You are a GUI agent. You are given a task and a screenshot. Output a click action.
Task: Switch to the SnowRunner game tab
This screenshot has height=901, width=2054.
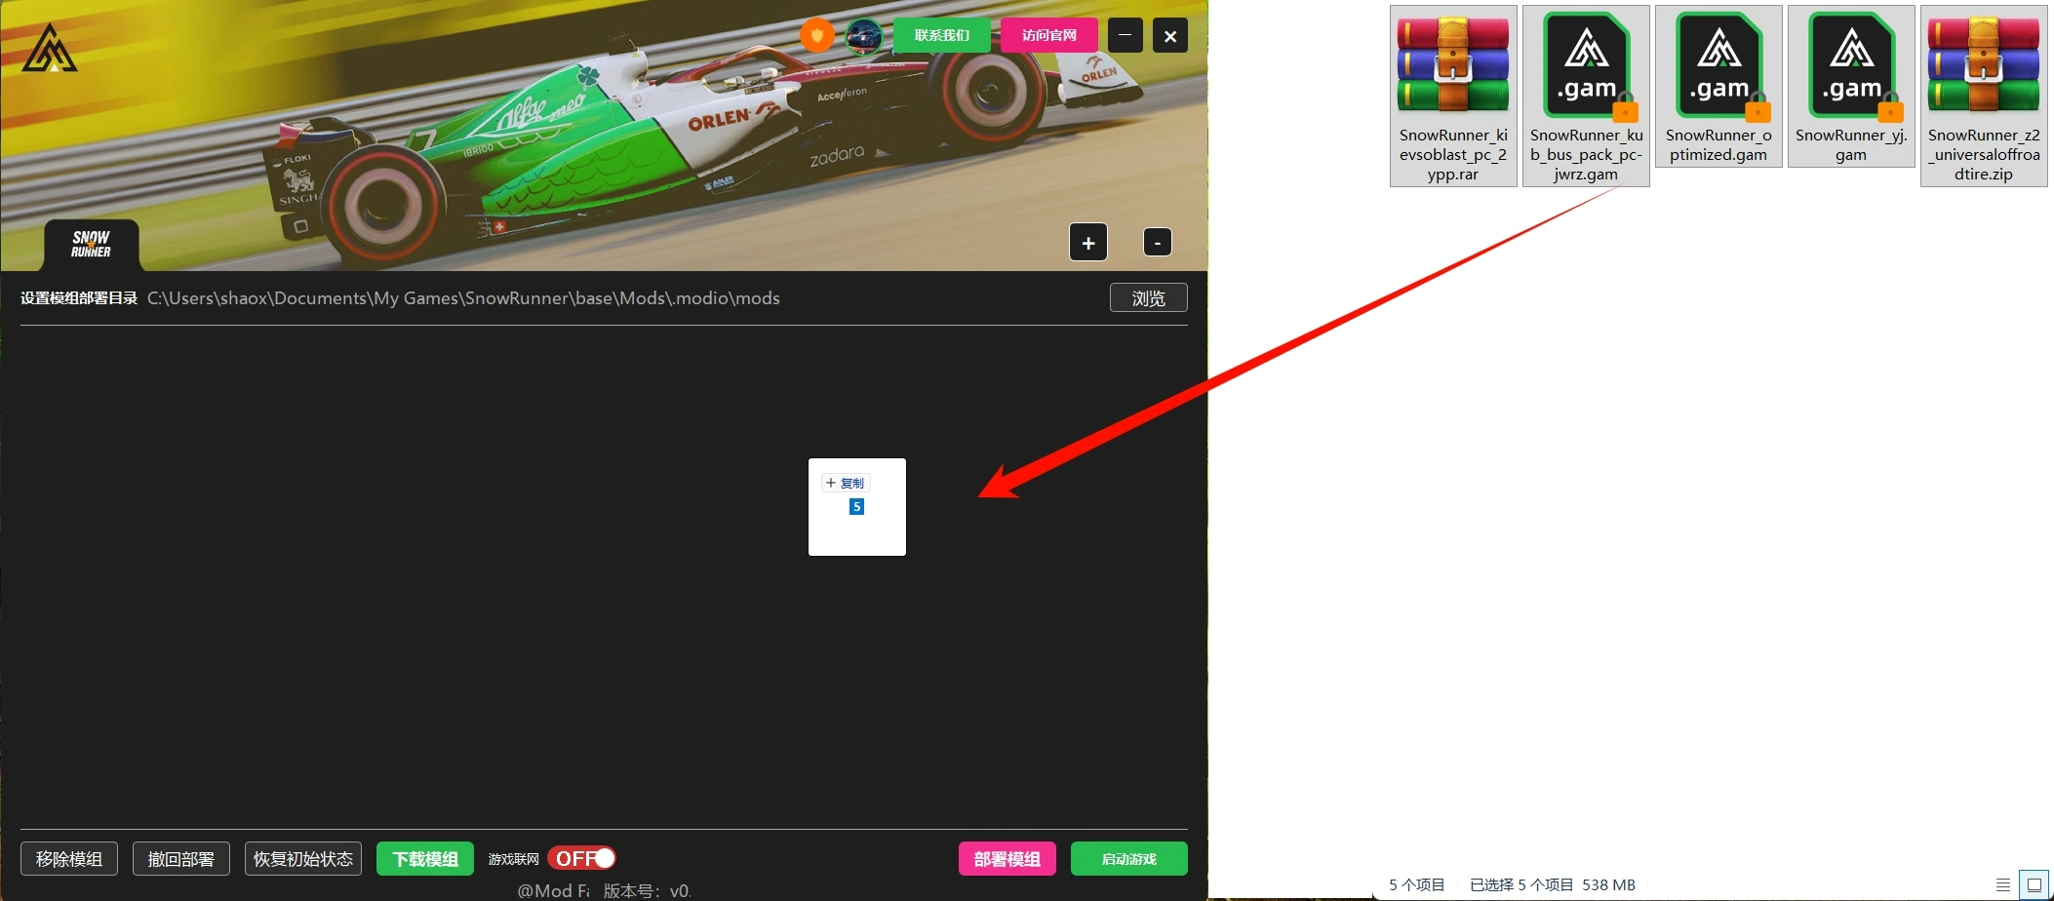pos(91,245)
